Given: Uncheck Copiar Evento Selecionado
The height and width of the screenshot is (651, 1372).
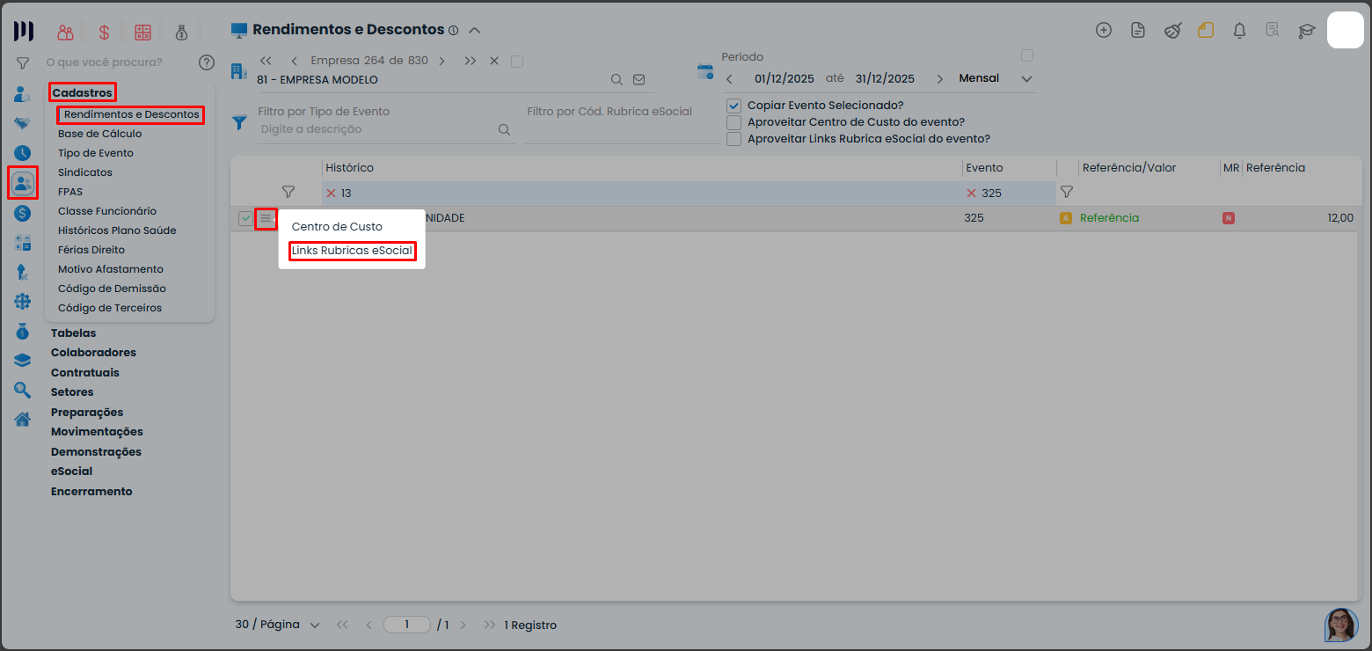Looking at the screenshot, I should click(x=733, y=106).
